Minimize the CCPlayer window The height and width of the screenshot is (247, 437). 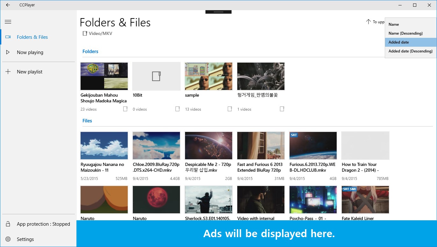400,5
